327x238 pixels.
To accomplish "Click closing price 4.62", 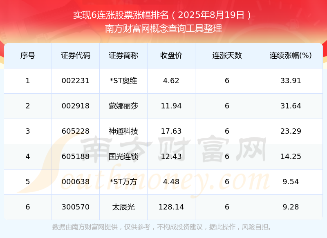I will click(x=171, y=81).
